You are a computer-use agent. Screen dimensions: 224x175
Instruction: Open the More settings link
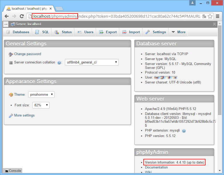click(x=24, y=115)
